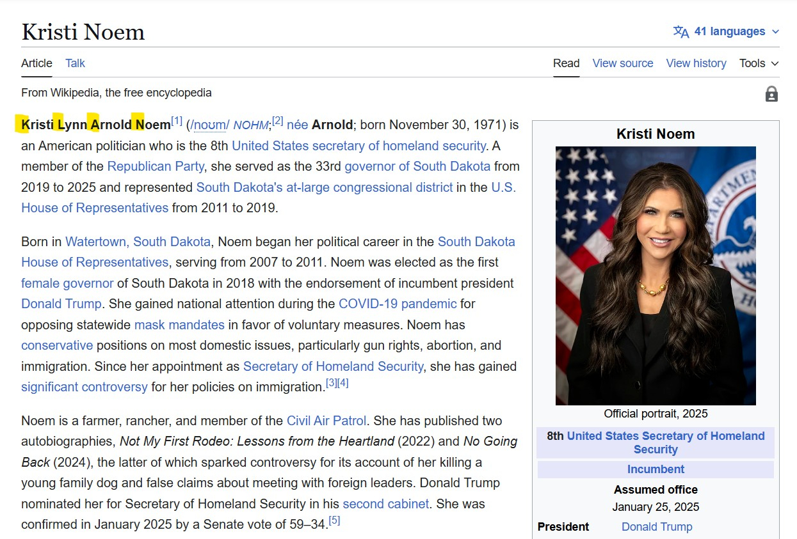Open citation reference [5] after Senate vote
This screenshot has width=797, height=539.
coord(334,520)
